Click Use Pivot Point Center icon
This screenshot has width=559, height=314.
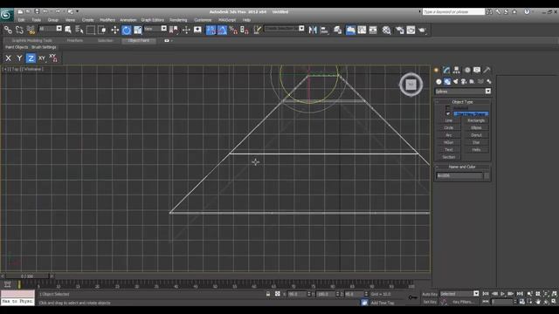click(174, 30)
